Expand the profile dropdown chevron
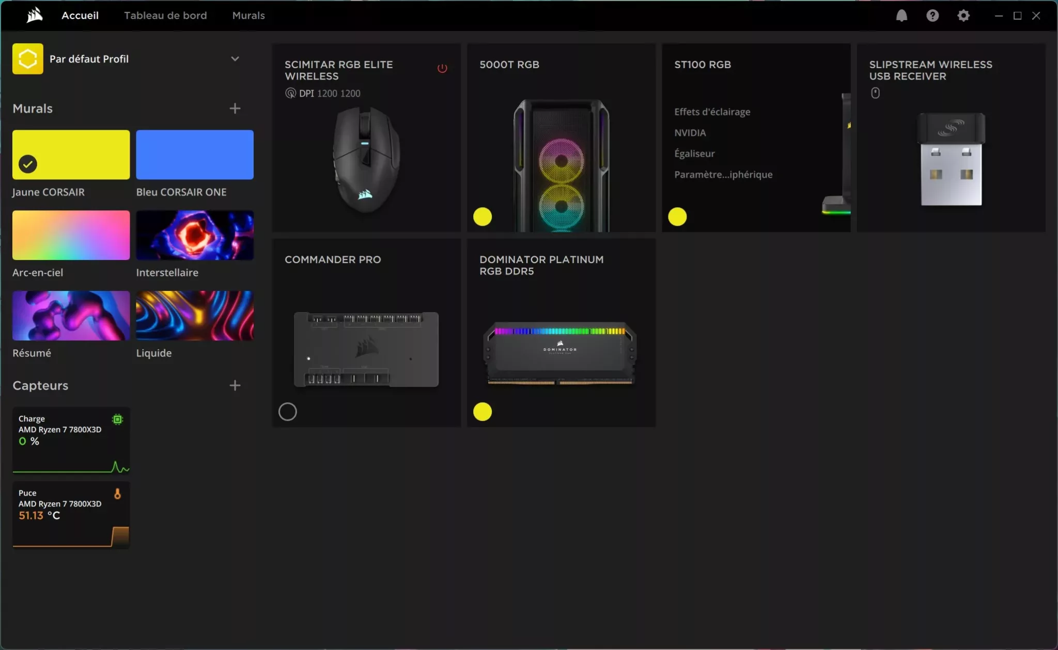Viewport: 1058px width, 650px height. click(x=235, y=59)
